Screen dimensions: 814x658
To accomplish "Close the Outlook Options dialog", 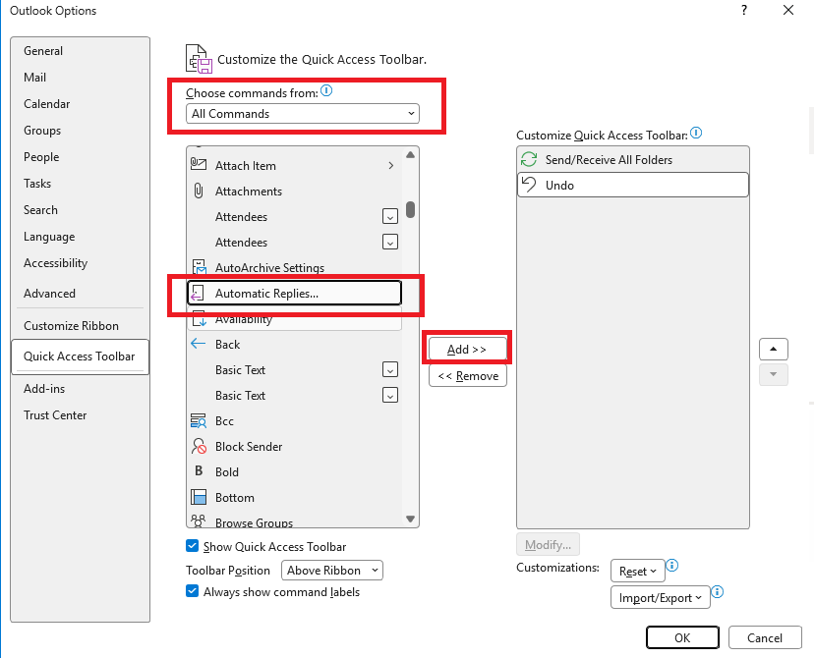I will click(788, 11).
